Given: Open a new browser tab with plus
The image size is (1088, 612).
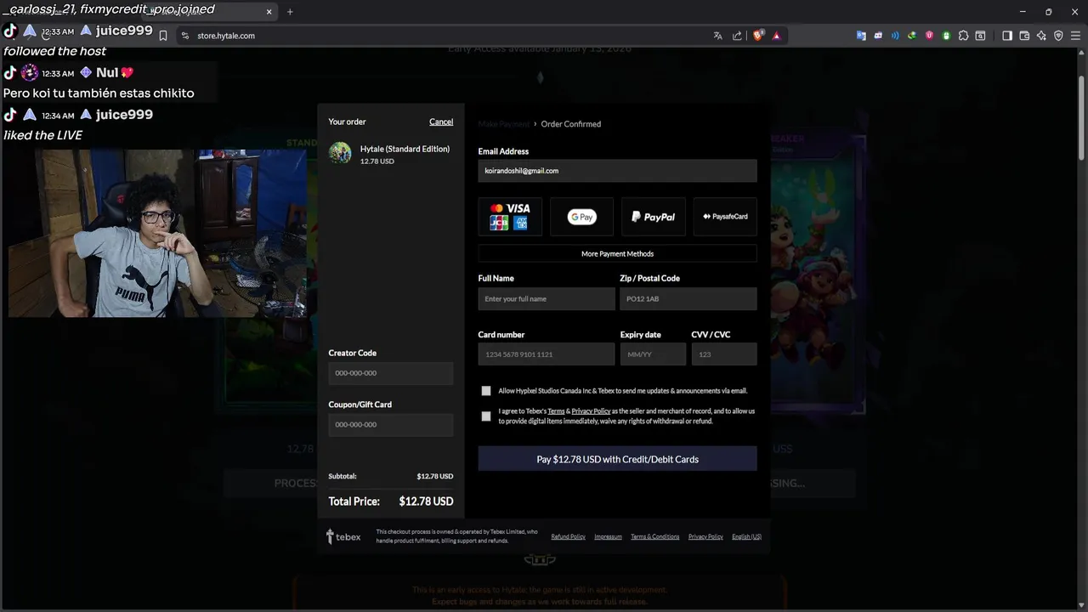Looking at the screenshot, I should tap(290, 12).
